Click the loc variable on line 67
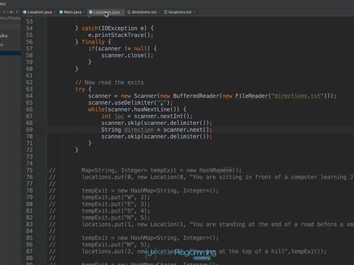Image resolution: width=354 pixels, height=265 pixels. [x=119, y=116]
